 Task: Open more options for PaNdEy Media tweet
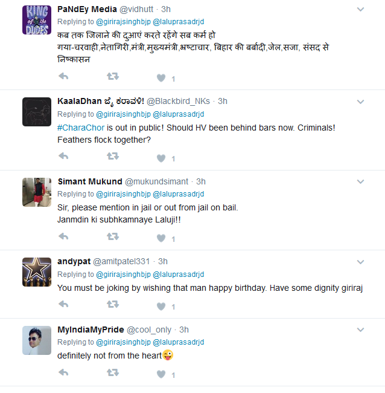360,10
